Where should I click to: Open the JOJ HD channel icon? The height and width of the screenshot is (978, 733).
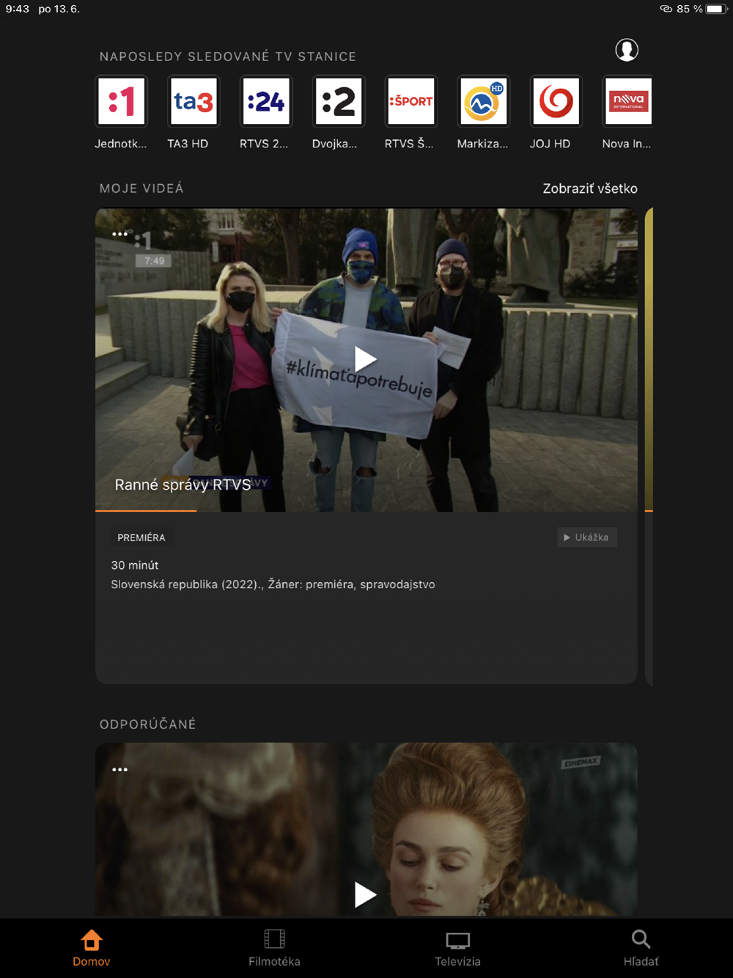556,101
